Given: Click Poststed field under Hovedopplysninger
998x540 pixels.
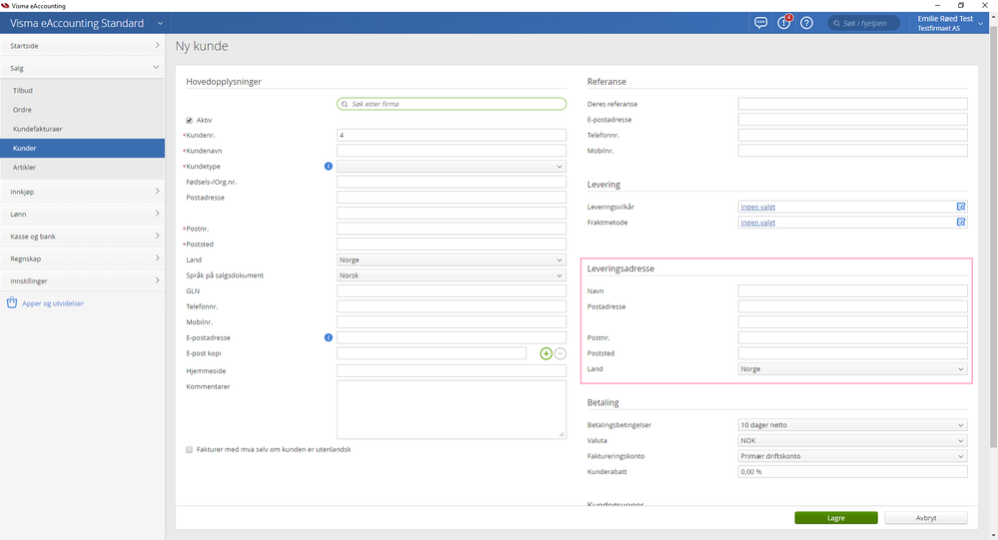Looking at the screenshot, I should click(x=452, y=245).
